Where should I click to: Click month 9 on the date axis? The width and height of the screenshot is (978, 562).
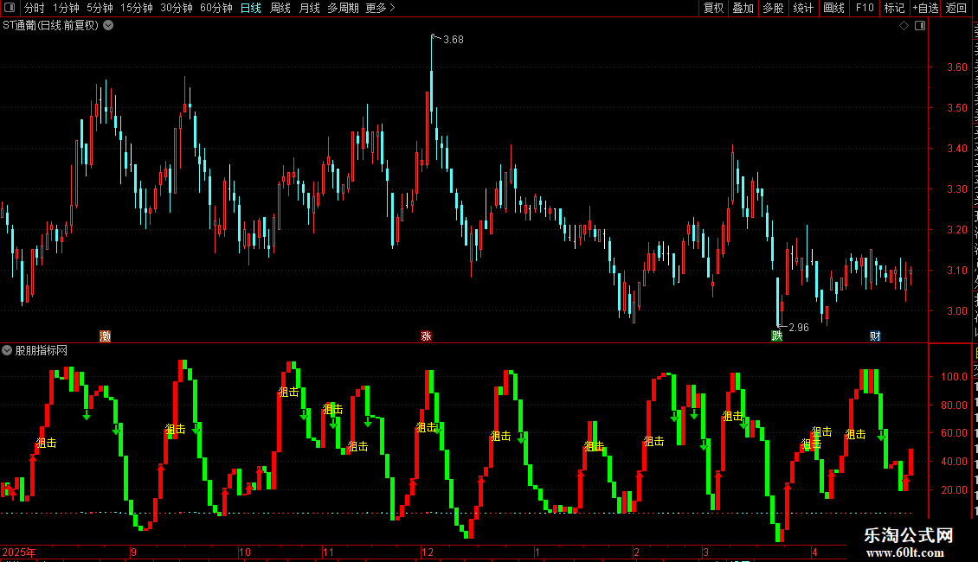point(133,552)
